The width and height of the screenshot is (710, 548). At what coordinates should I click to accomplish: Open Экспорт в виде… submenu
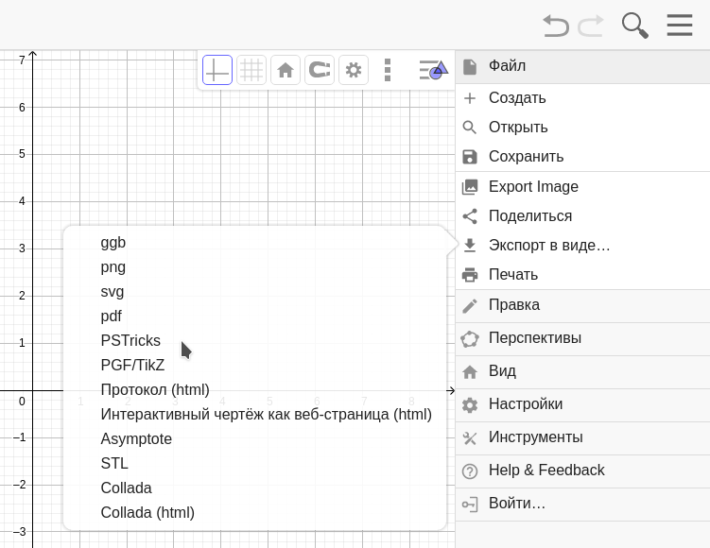coord(582,246)
